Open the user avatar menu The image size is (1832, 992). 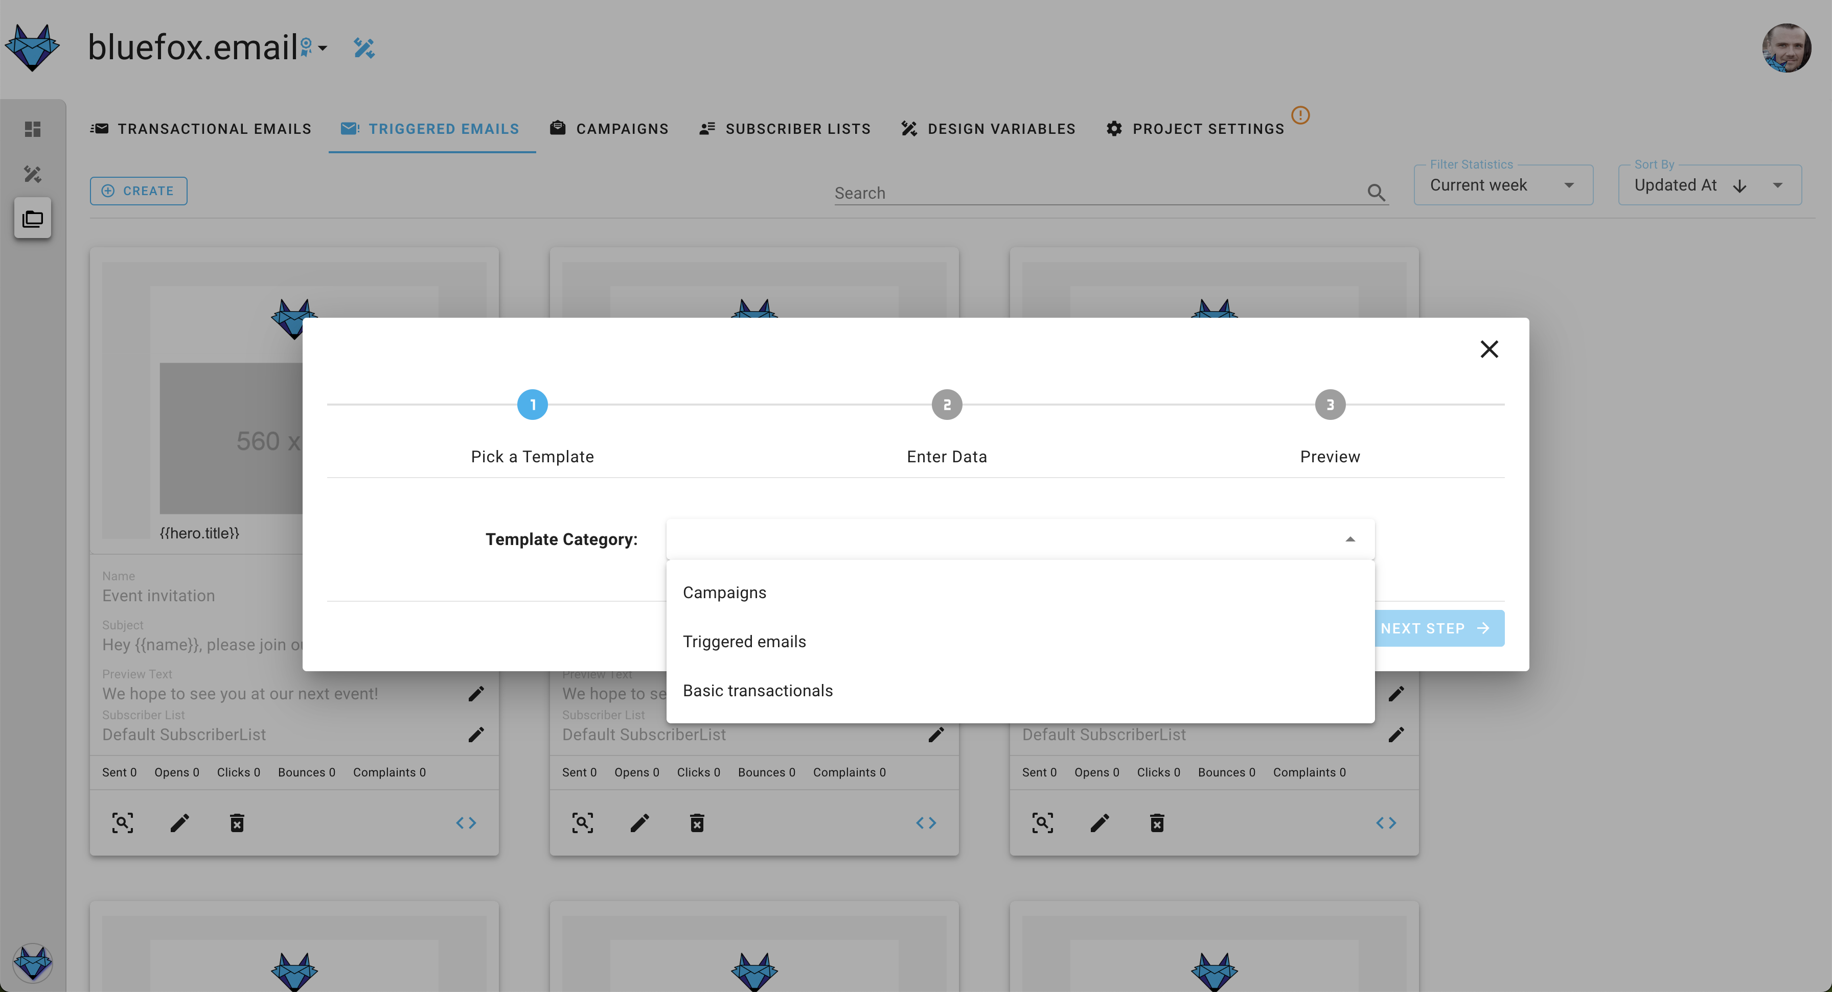click(1786, 48)
